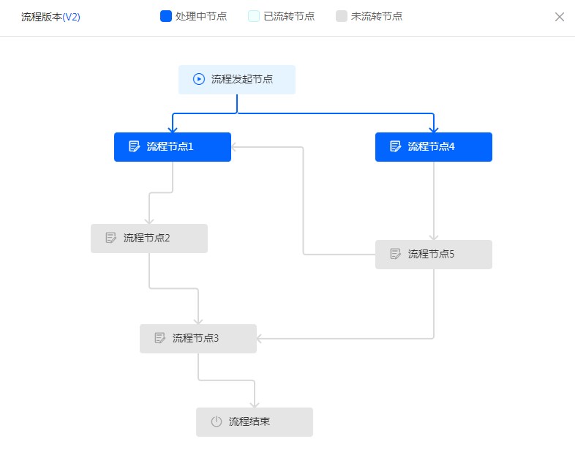The width and height of the screenshot is (575, 458).
Task: Click the light cyan 已流转节点 legend swatch
Action: point(254,16)
